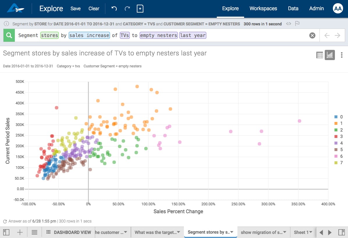Click the 'empty nesters' query token

159,35
